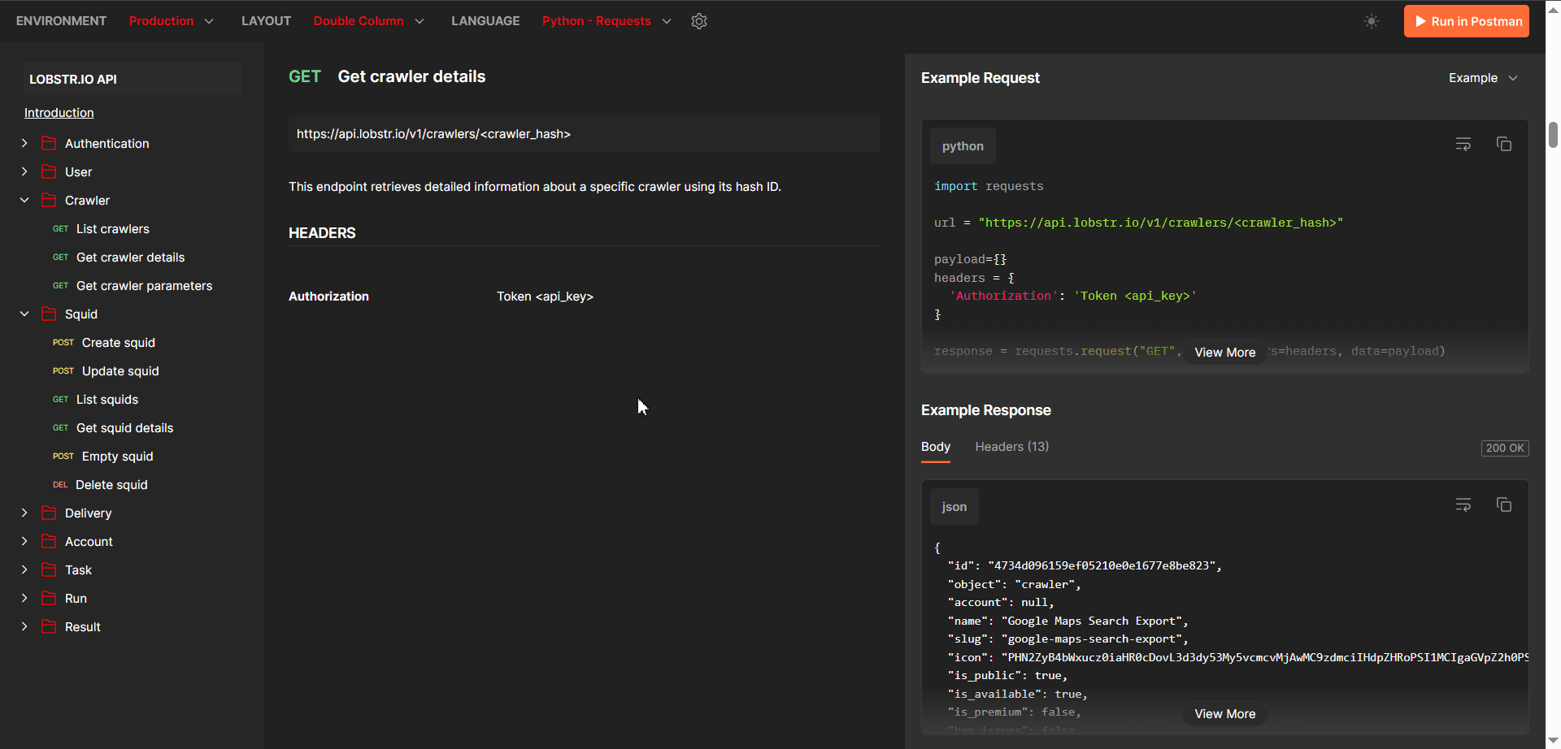Click the page vertical scrollbar thumb
This screenshot has height=749, width=1561.
pos(1553,135)
